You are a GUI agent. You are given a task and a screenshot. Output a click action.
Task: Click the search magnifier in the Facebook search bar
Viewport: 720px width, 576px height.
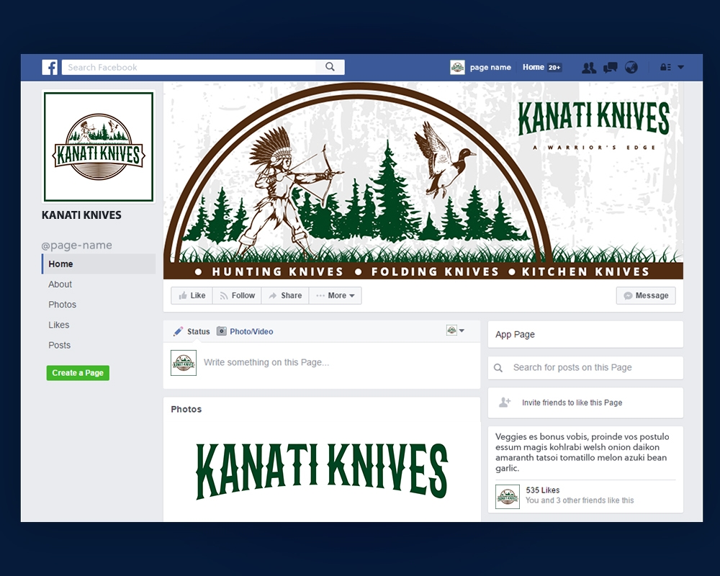point(330,66)
